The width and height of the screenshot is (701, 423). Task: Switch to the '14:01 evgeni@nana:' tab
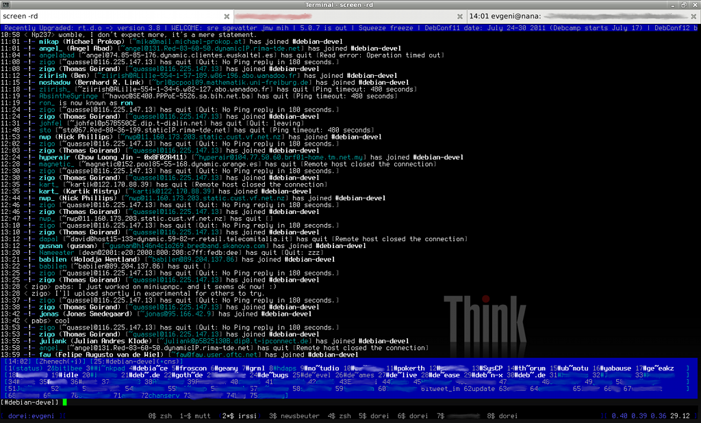[583, 16]
